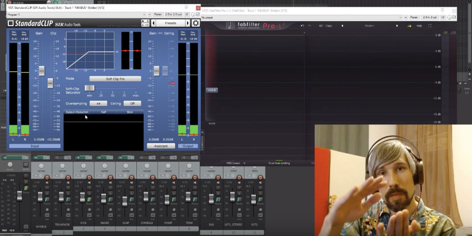Change Oversampling x4 setting

(98, 103)
